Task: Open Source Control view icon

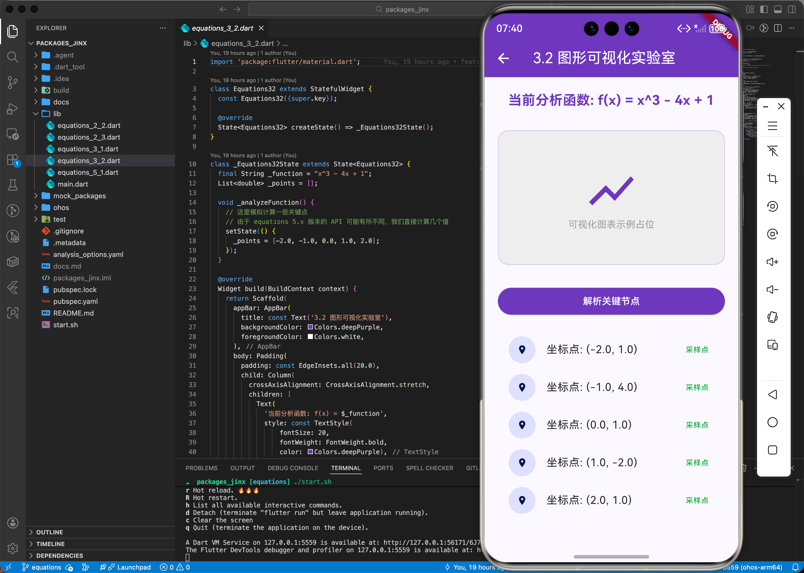Action: [x=13, y=83]
